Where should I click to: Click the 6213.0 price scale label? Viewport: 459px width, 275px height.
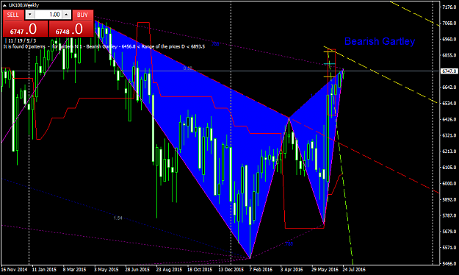[449, 151]
